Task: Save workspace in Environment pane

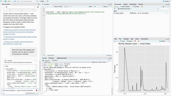Action: (117, 7)
